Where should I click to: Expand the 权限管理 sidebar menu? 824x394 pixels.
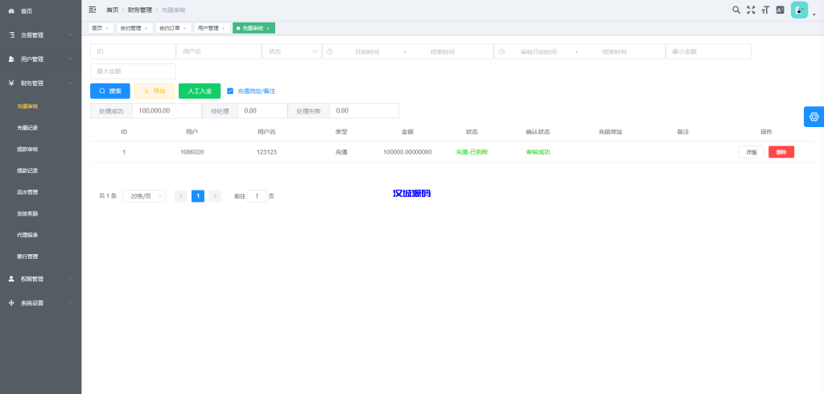[x=40, y=279]
